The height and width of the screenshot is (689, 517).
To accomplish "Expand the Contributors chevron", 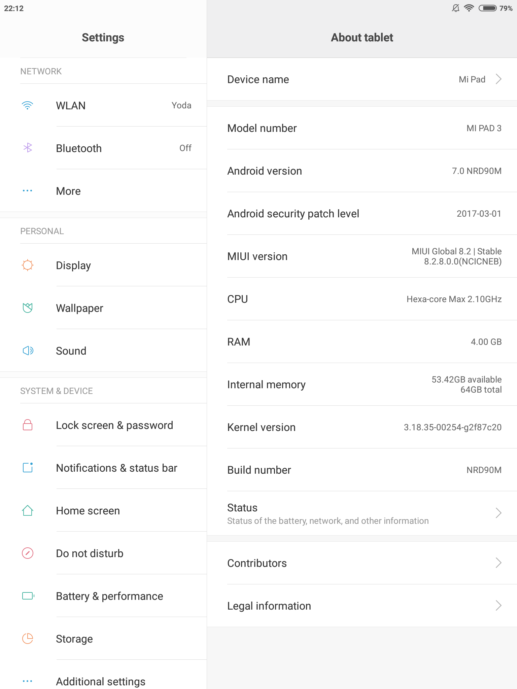I will tap(498, 563).
